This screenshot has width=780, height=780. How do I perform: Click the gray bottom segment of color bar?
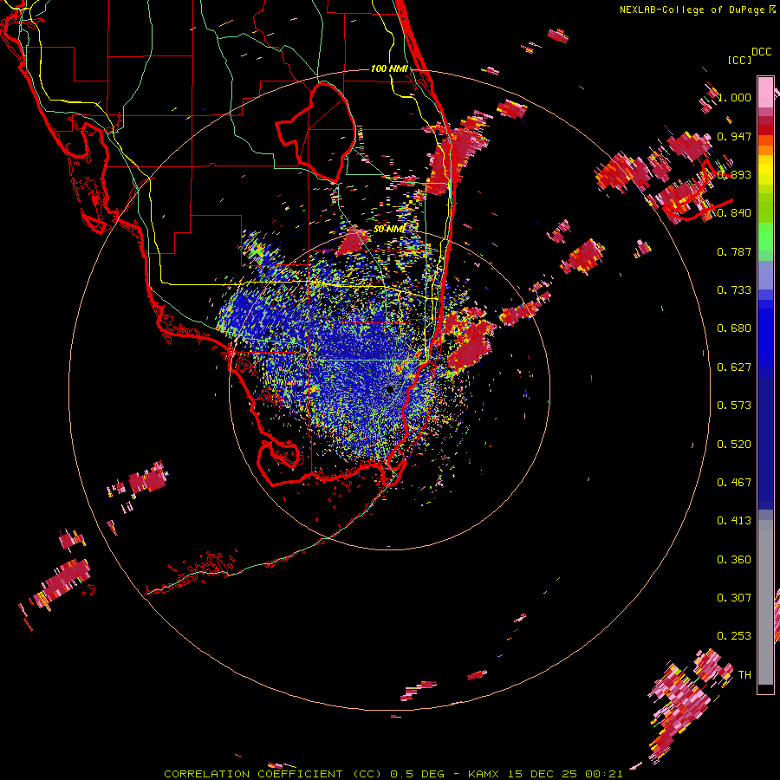[x=765, y=602]
